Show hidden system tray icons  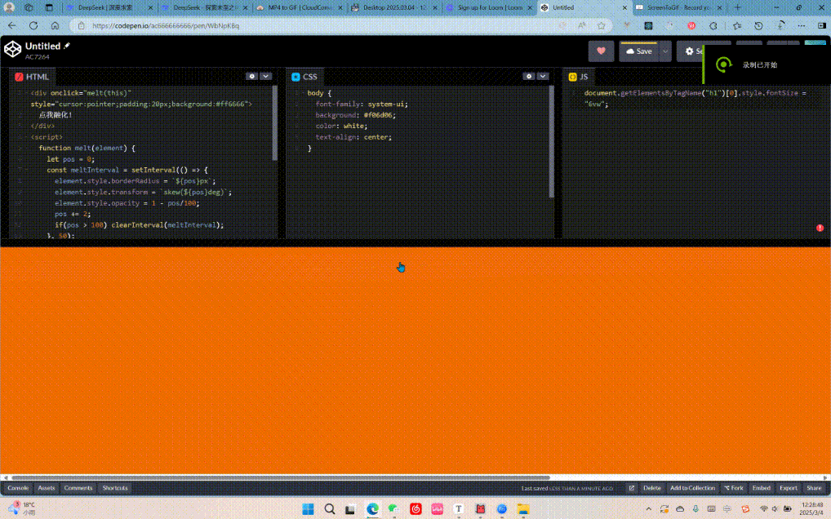click(x=648, y=509)
